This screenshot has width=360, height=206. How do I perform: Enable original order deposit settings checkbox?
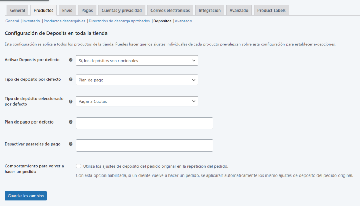(78, 166)
